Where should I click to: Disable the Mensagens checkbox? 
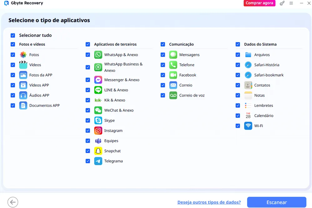[163, 55]
